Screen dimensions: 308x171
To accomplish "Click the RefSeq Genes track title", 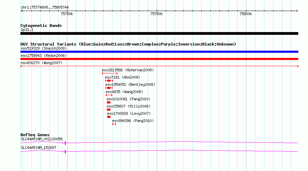I will pos(35,135).
